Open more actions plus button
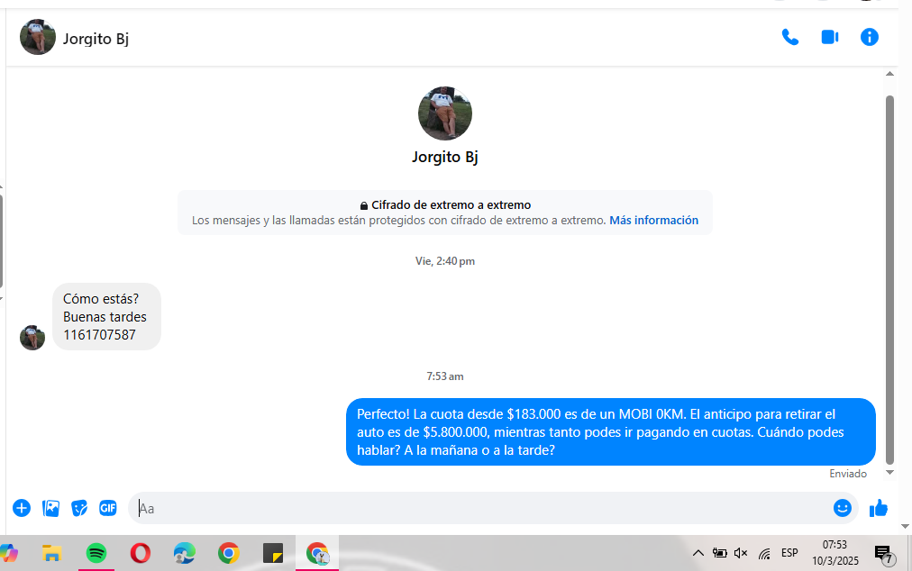The width and height of the screenshot is (912, 571). click(22, 508)
